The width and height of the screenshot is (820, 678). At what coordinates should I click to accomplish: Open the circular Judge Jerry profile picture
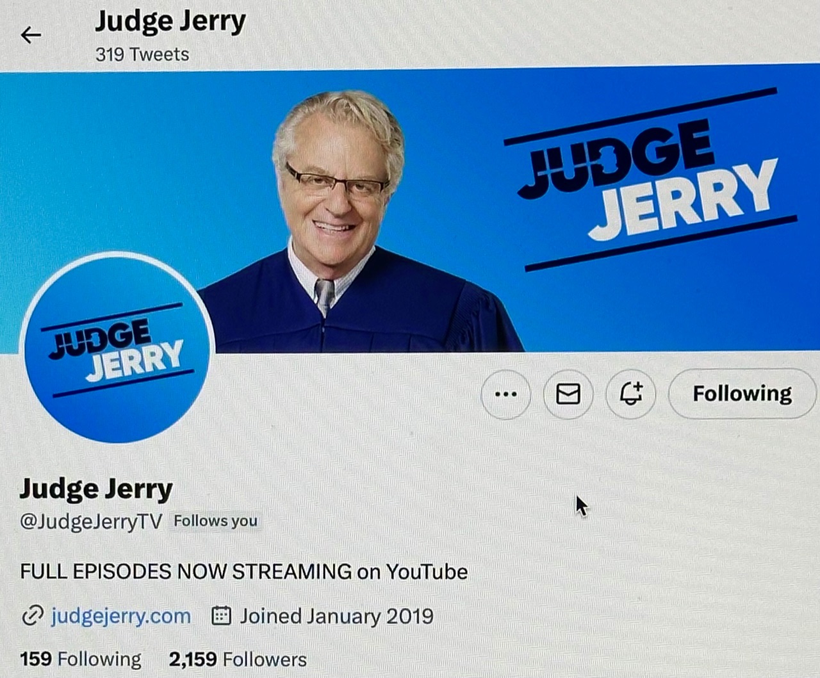tap(117, 348)
